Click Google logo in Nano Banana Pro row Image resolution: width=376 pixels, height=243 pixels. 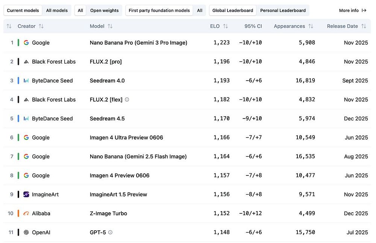click(26, 43)
